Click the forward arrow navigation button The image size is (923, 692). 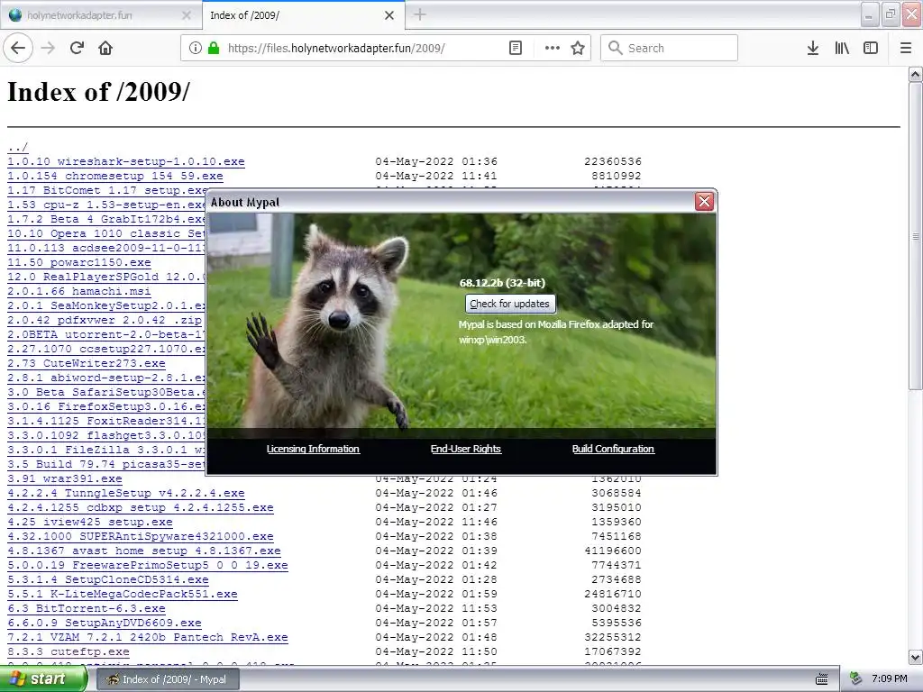pos(49,49)
